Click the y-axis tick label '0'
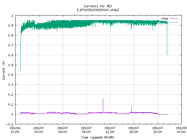The image size is (187, 140). point(12,114)
